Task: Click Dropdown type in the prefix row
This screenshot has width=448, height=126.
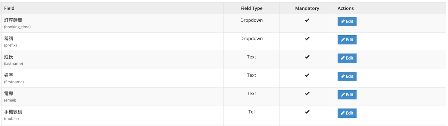Action: (x=251, y=39)
